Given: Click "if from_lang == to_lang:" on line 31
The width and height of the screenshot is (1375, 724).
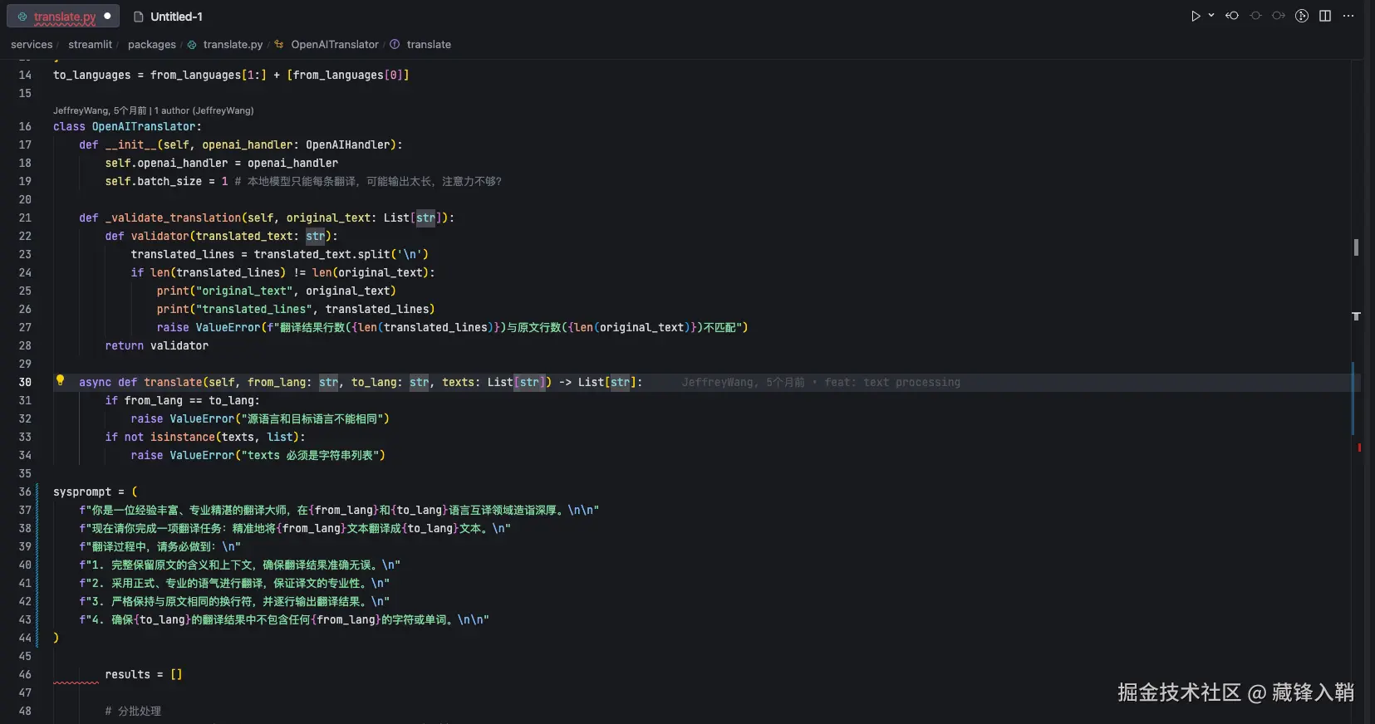Looking at the screenshot, I should pyautogui.click(x=182, y=400).
